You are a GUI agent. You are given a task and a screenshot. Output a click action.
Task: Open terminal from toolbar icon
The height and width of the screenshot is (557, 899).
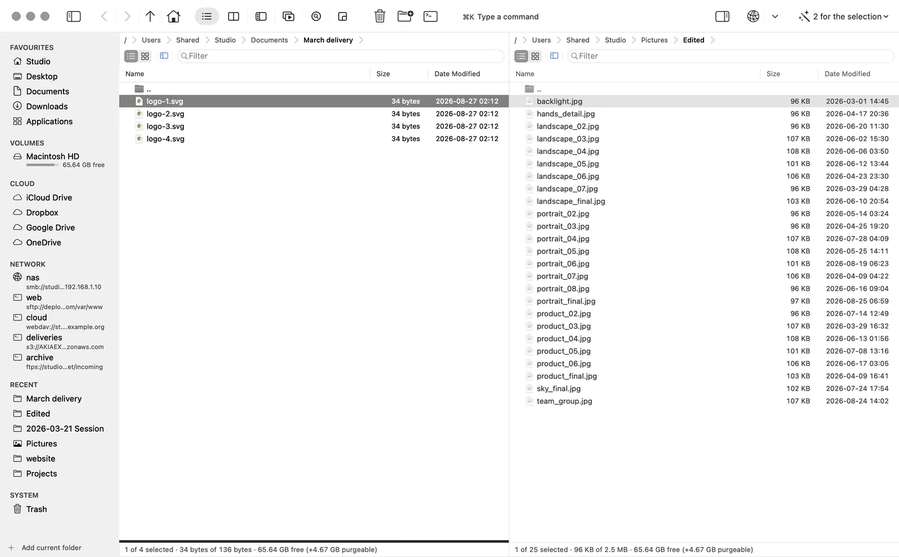click(x=430, y=16)
